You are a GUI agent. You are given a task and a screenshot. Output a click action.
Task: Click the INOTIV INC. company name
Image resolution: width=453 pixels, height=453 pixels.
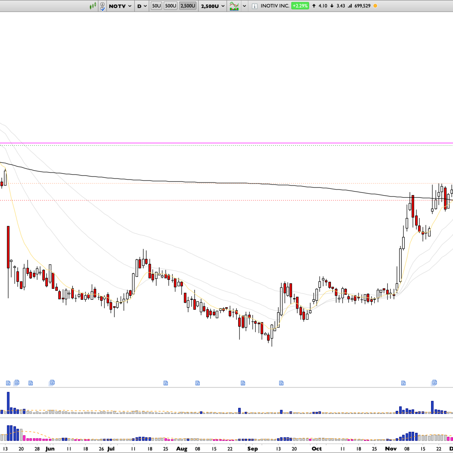(275, 6)
